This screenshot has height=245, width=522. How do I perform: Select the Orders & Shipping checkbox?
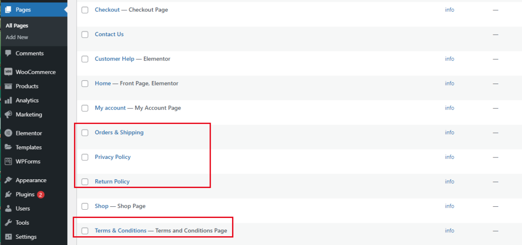(85, 132)
